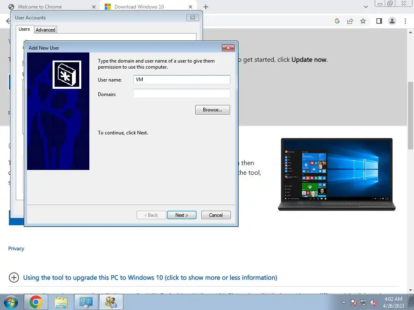414x310 pixels.
Task: Click muted volume tray icon
Action: tap(373, 302)
